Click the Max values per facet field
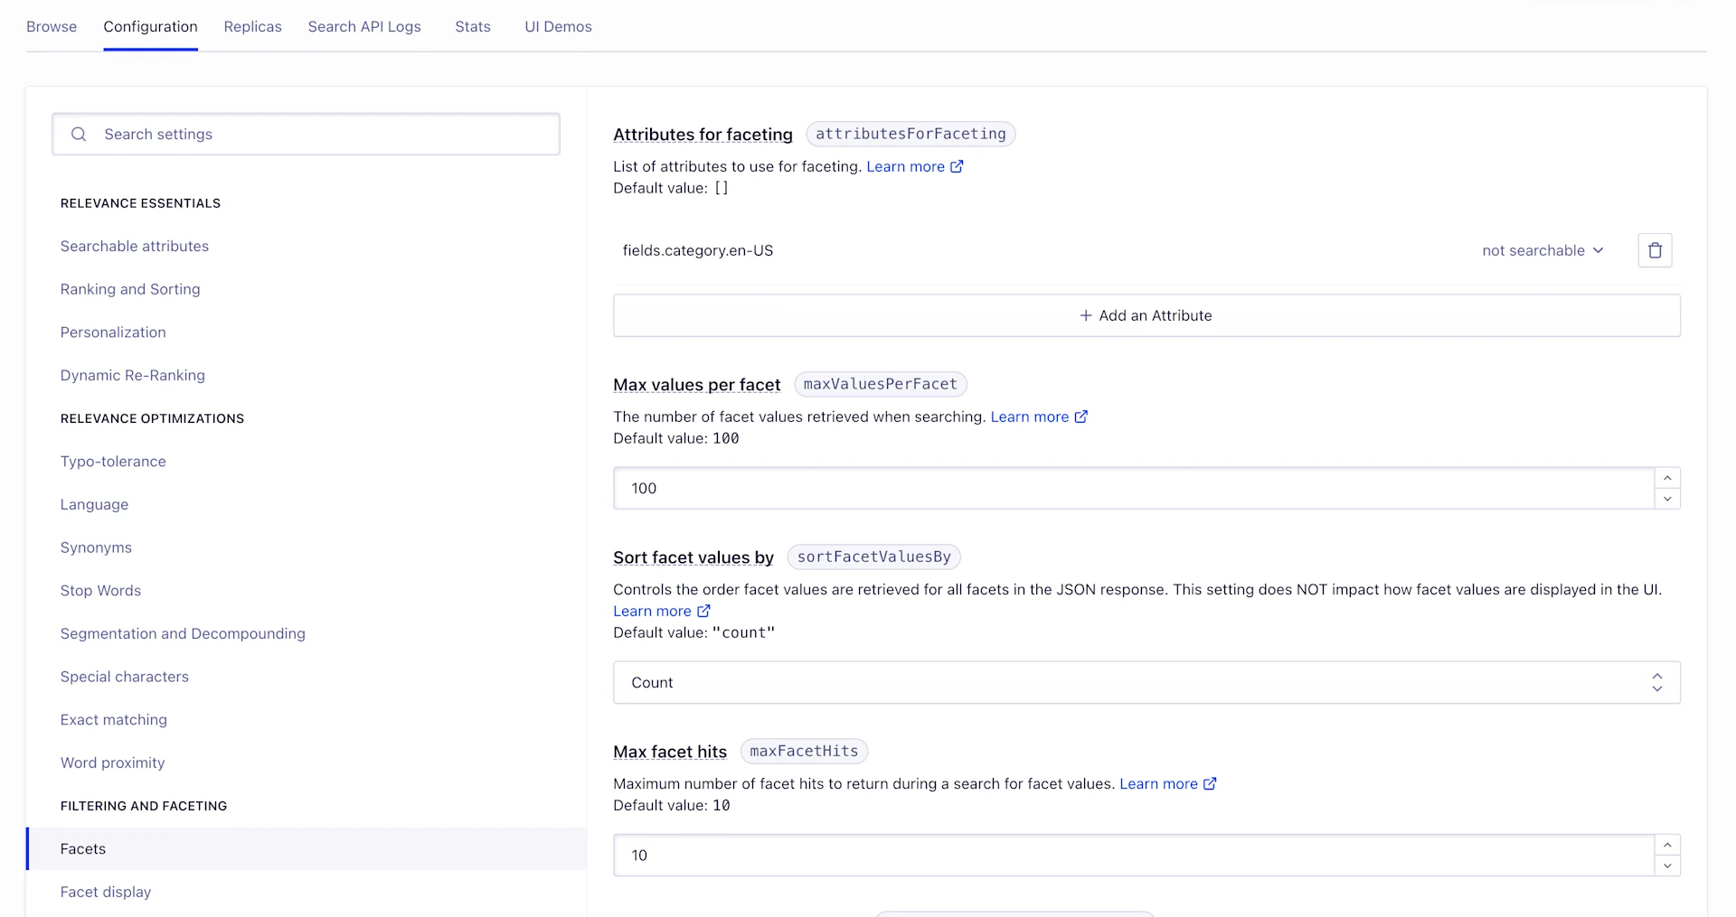 pyautogui.click(x=1134, y=488)
